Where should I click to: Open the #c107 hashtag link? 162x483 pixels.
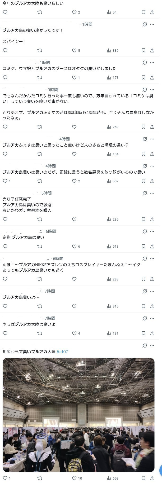pos(62,352)
